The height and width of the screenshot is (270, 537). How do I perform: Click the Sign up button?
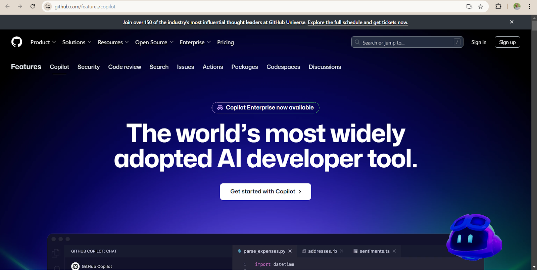point(507,42)
